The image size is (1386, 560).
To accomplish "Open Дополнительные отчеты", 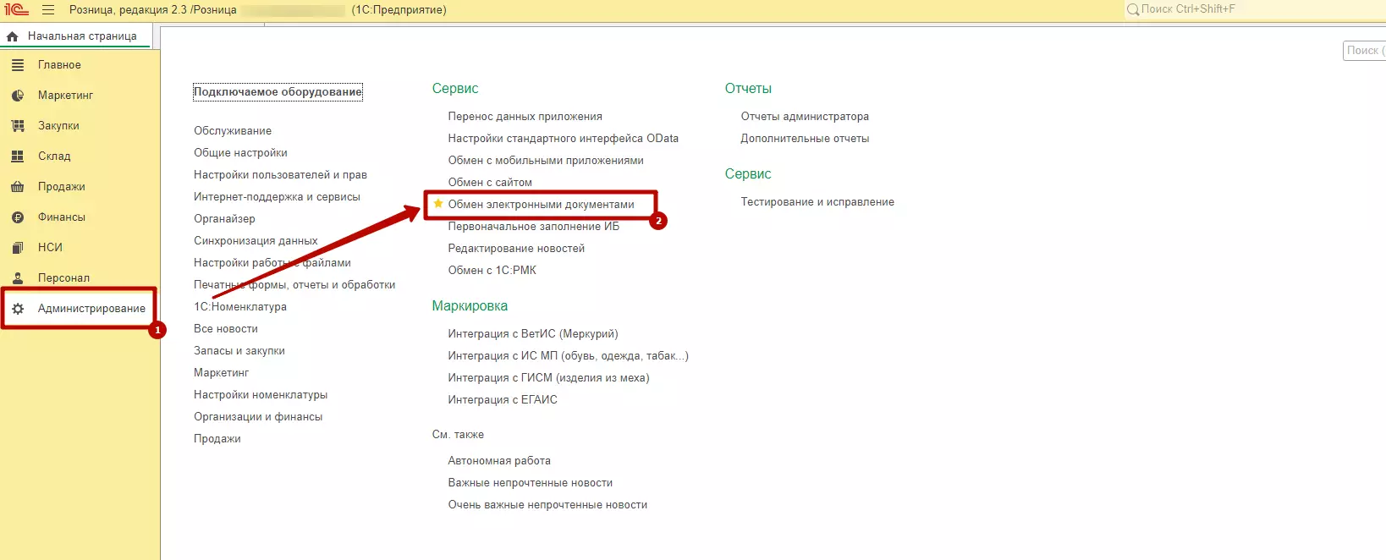I will coord(805,139).
